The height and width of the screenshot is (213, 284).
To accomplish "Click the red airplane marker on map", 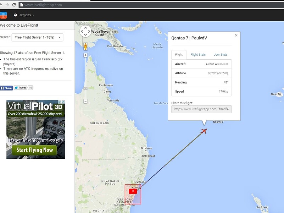I will tap(204, 131).
